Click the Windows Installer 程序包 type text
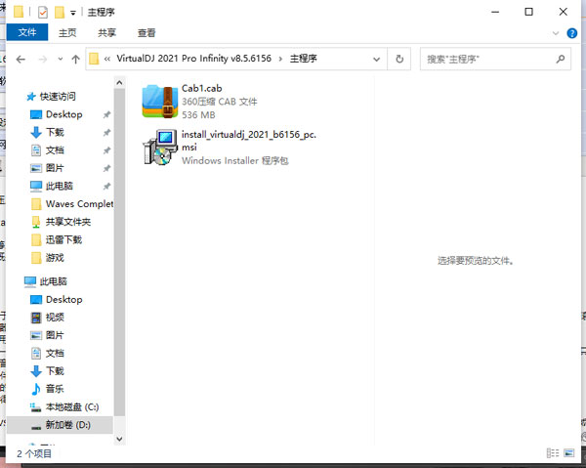586x468 pixels. (235, 161)
